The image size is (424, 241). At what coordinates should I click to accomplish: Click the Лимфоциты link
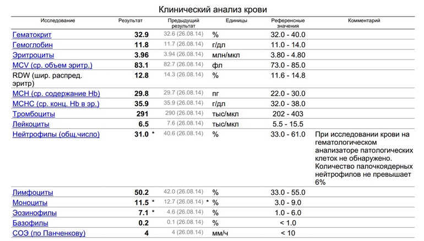click(x=33, y=193)
